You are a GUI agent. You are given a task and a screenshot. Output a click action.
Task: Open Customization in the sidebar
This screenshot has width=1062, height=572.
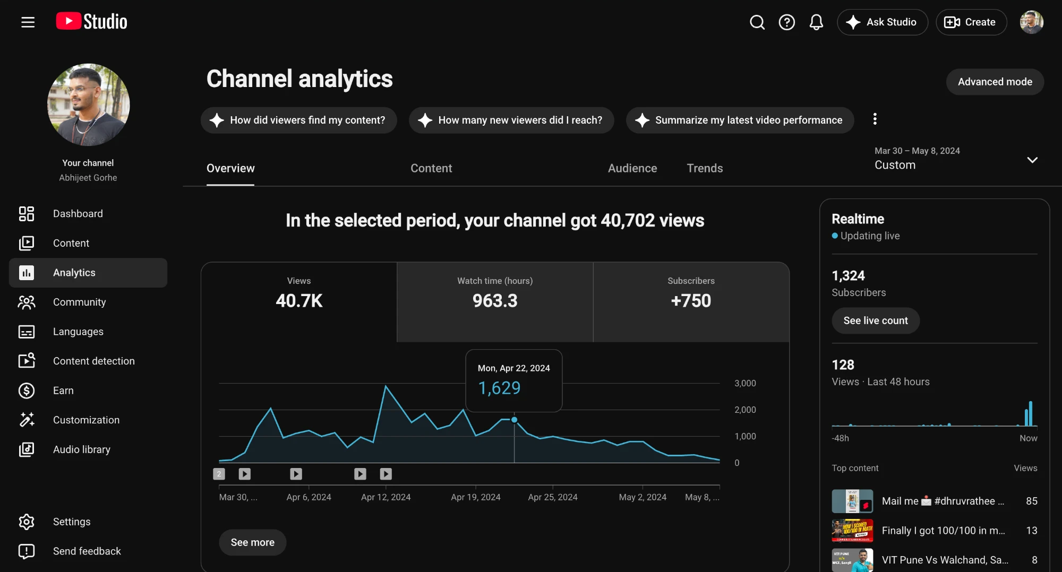coord(88,420)
